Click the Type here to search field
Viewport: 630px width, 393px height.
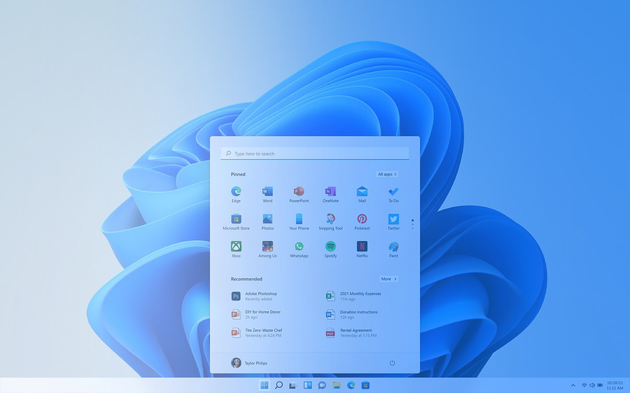click(x=315, y=154)
